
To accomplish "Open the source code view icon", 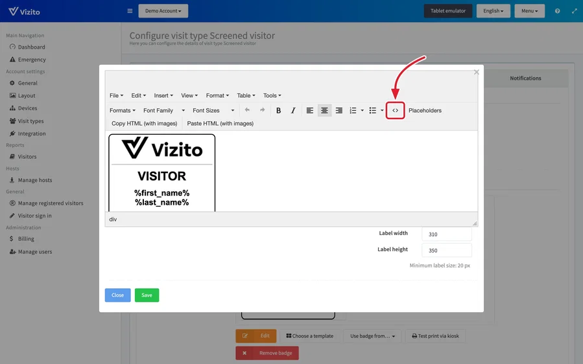I will click(395, 110).
